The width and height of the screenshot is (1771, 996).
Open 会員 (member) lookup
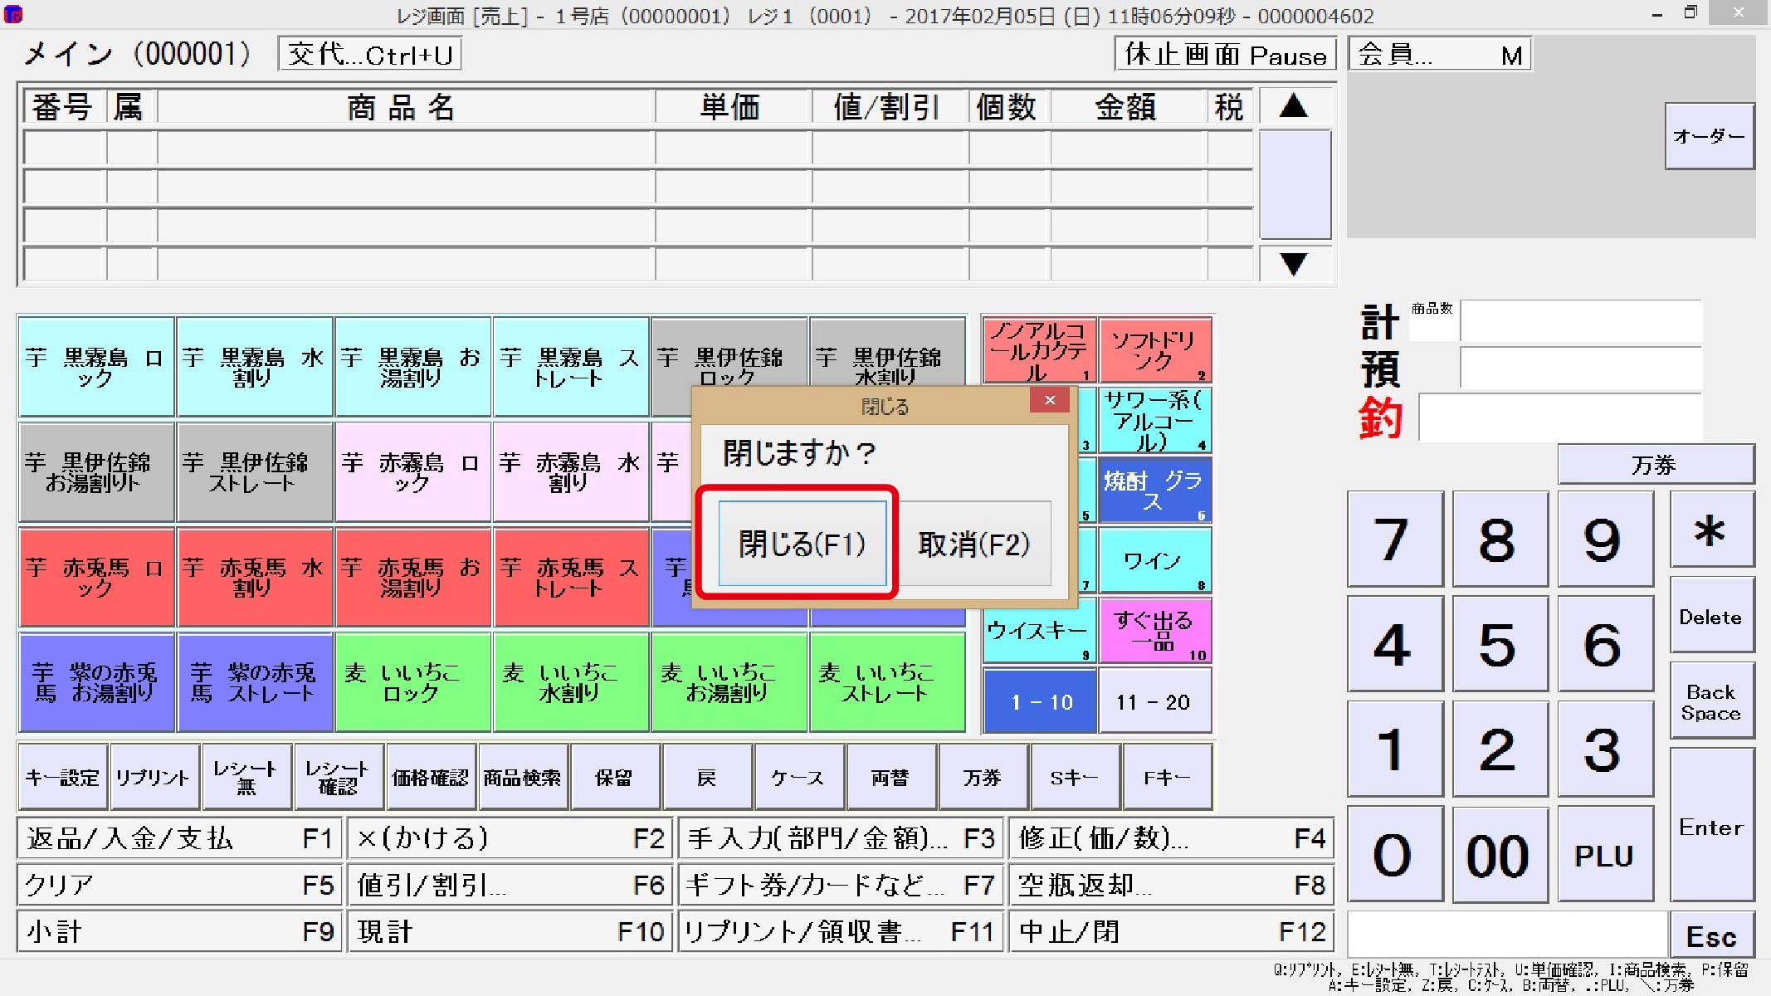tap(1440, 53)
